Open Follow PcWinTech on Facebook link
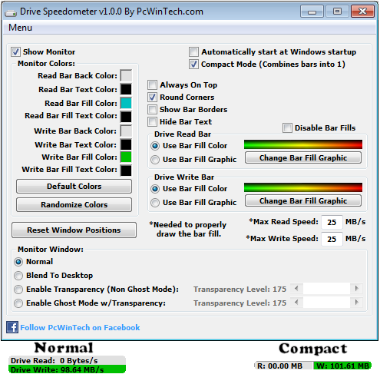Screen dimensions: 380x384 80,327
